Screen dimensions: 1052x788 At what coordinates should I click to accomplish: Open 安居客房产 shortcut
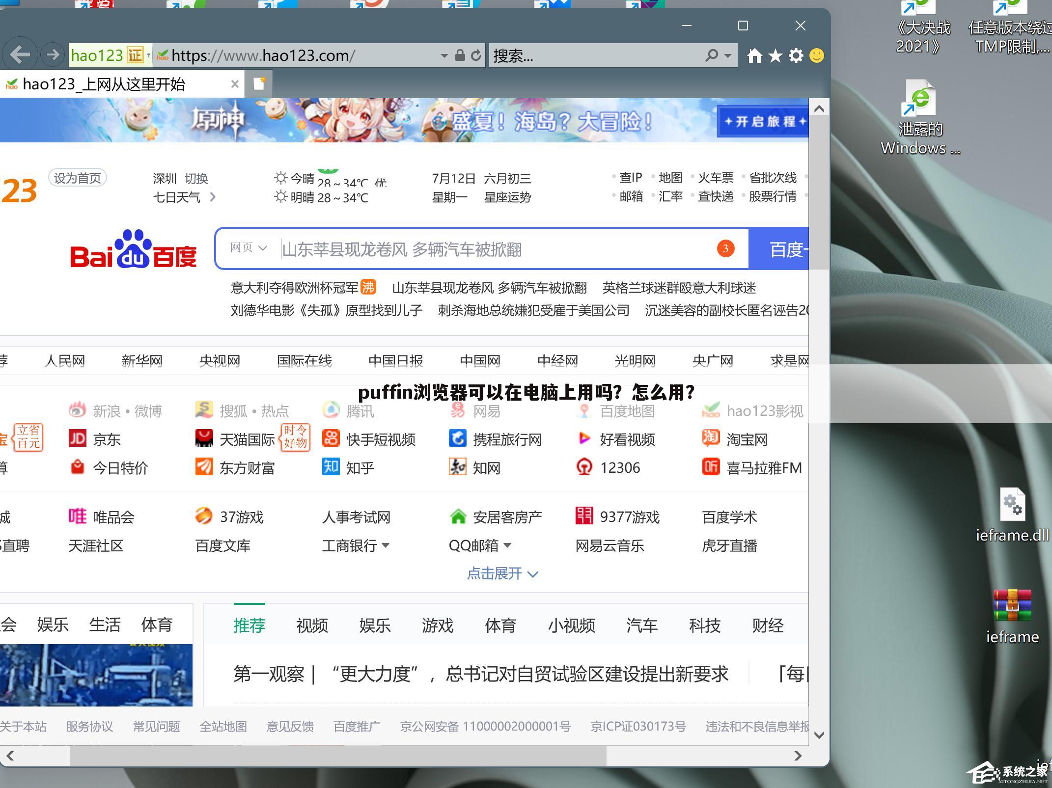tap(495, 516)
